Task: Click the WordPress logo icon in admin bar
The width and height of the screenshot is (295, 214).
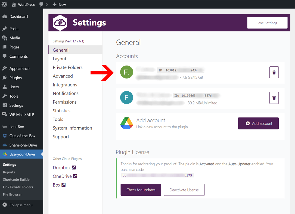Action: pyautogui.click(x=4, y=4)
